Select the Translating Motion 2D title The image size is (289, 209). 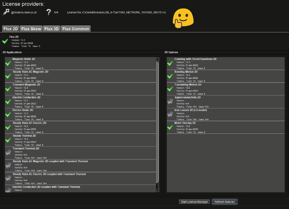[188, 85]
